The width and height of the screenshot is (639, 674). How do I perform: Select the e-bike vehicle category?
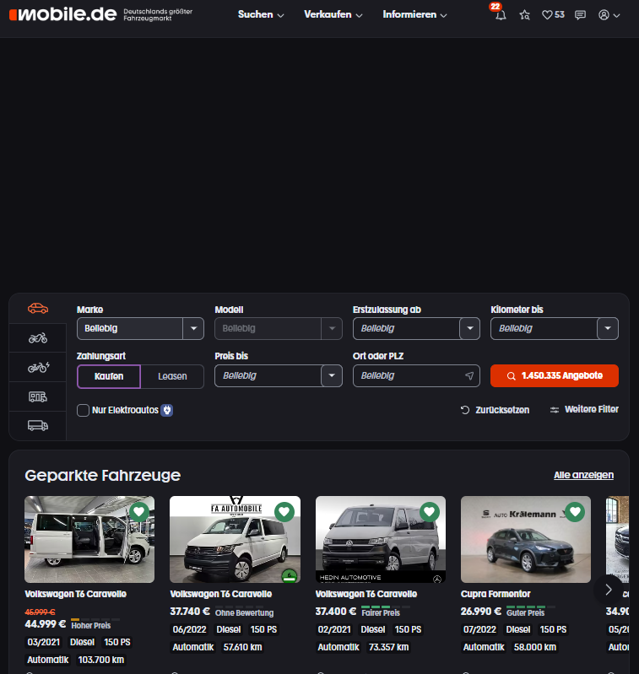point(38,367)
